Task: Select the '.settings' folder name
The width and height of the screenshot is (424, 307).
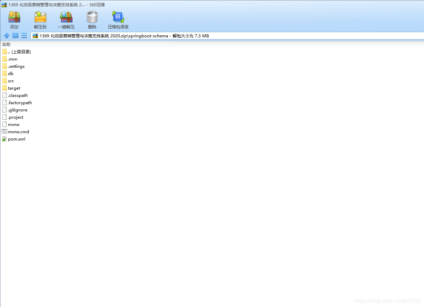Action: click(16, 66)
